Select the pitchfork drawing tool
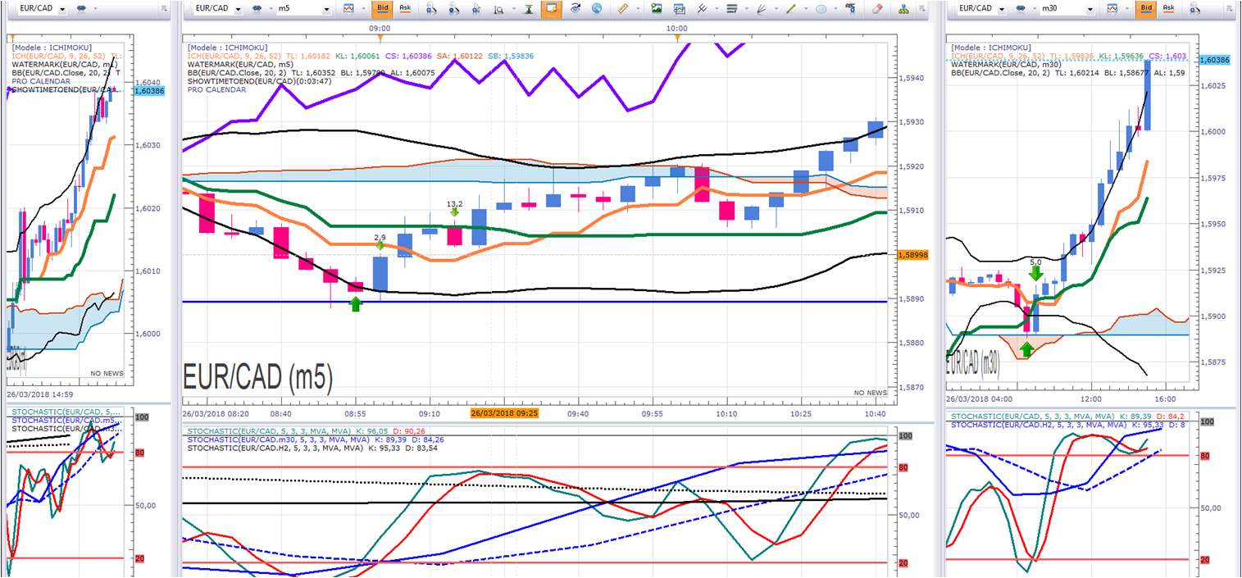The image size is (1242, 578). click(x=703, y=8)
